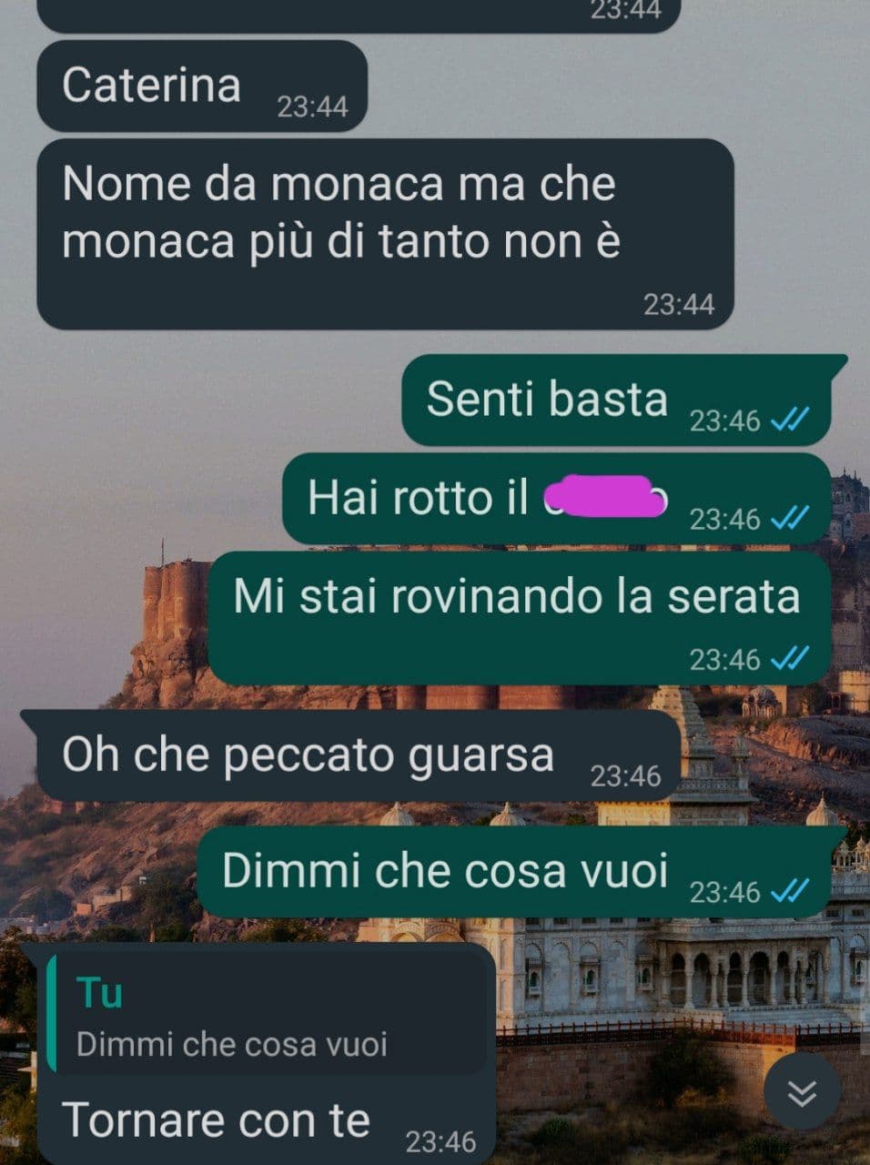Select the 'Senti basta' sent message
This screenshot has height=1165, width=870.
tap(624, 400)
